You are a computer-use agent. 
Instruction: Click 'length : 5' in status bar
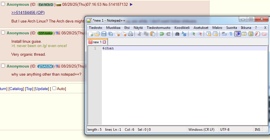pyautogui.click(x=95, y=130)
